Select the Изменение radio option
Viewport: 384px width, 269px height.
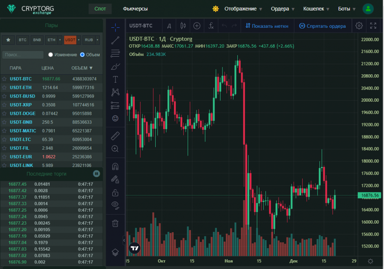tap(51, 55)
